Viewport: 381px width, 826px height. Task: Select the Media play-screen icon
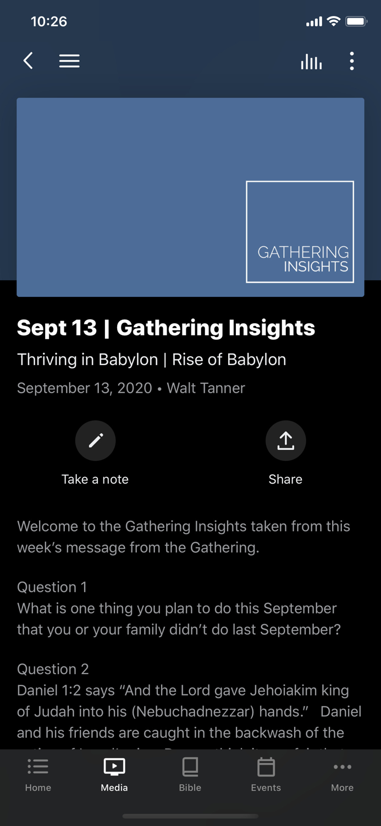click(x=114, y=765)
